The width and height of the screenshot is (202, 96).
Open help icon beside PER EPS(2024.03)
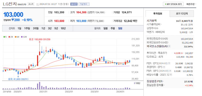tap(169, 63)
